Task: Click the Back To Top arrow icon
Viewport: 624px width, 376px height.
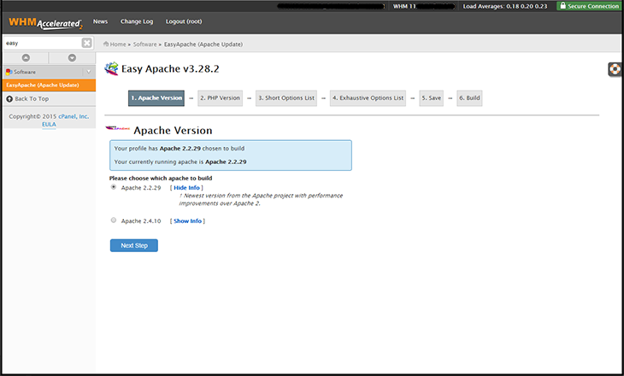Action: pyautogui.click(x=9, y=98)
